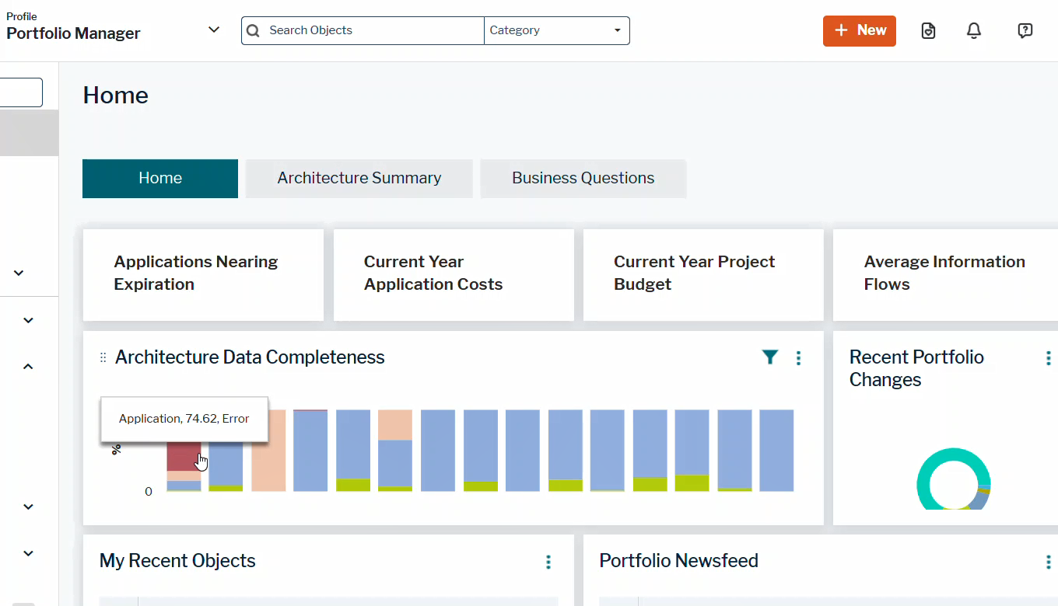The height and width of the screenshot is (606, 1058).
Task: Collapse the expanded sidebar section
Action: coord(27,365)
